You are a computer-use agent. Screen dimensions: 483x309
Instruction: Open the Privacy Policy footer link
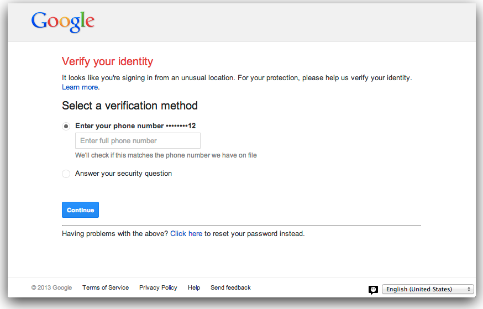click(x=158, y=287)
